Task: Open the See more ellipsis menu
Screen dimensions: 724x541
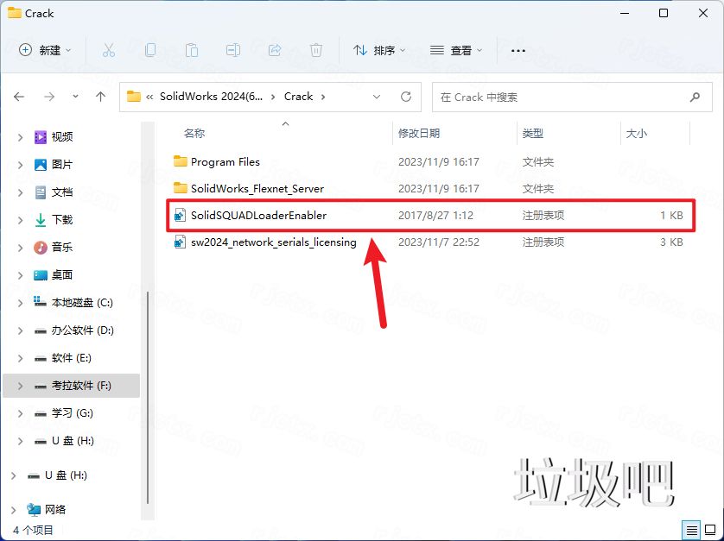Action: [x=518, y=51]
